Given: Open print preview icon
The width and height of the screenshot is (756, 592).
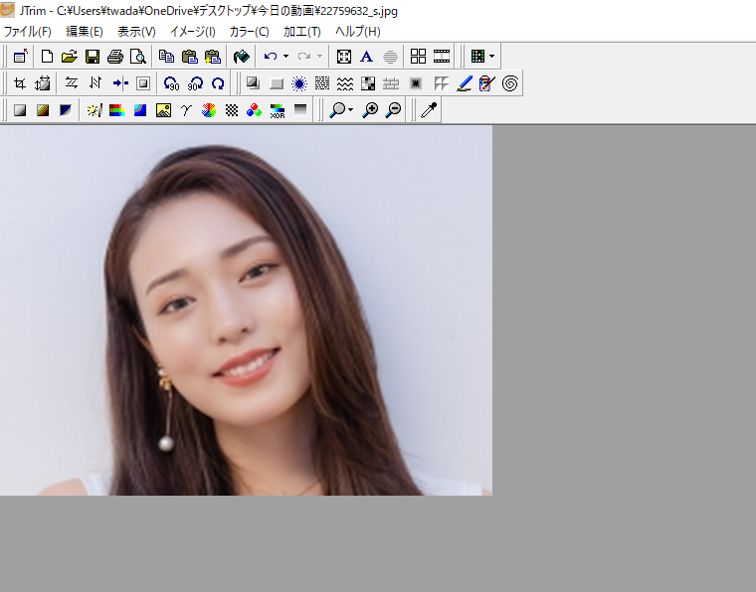Looking at the screenshot, I should coord(138,57).
